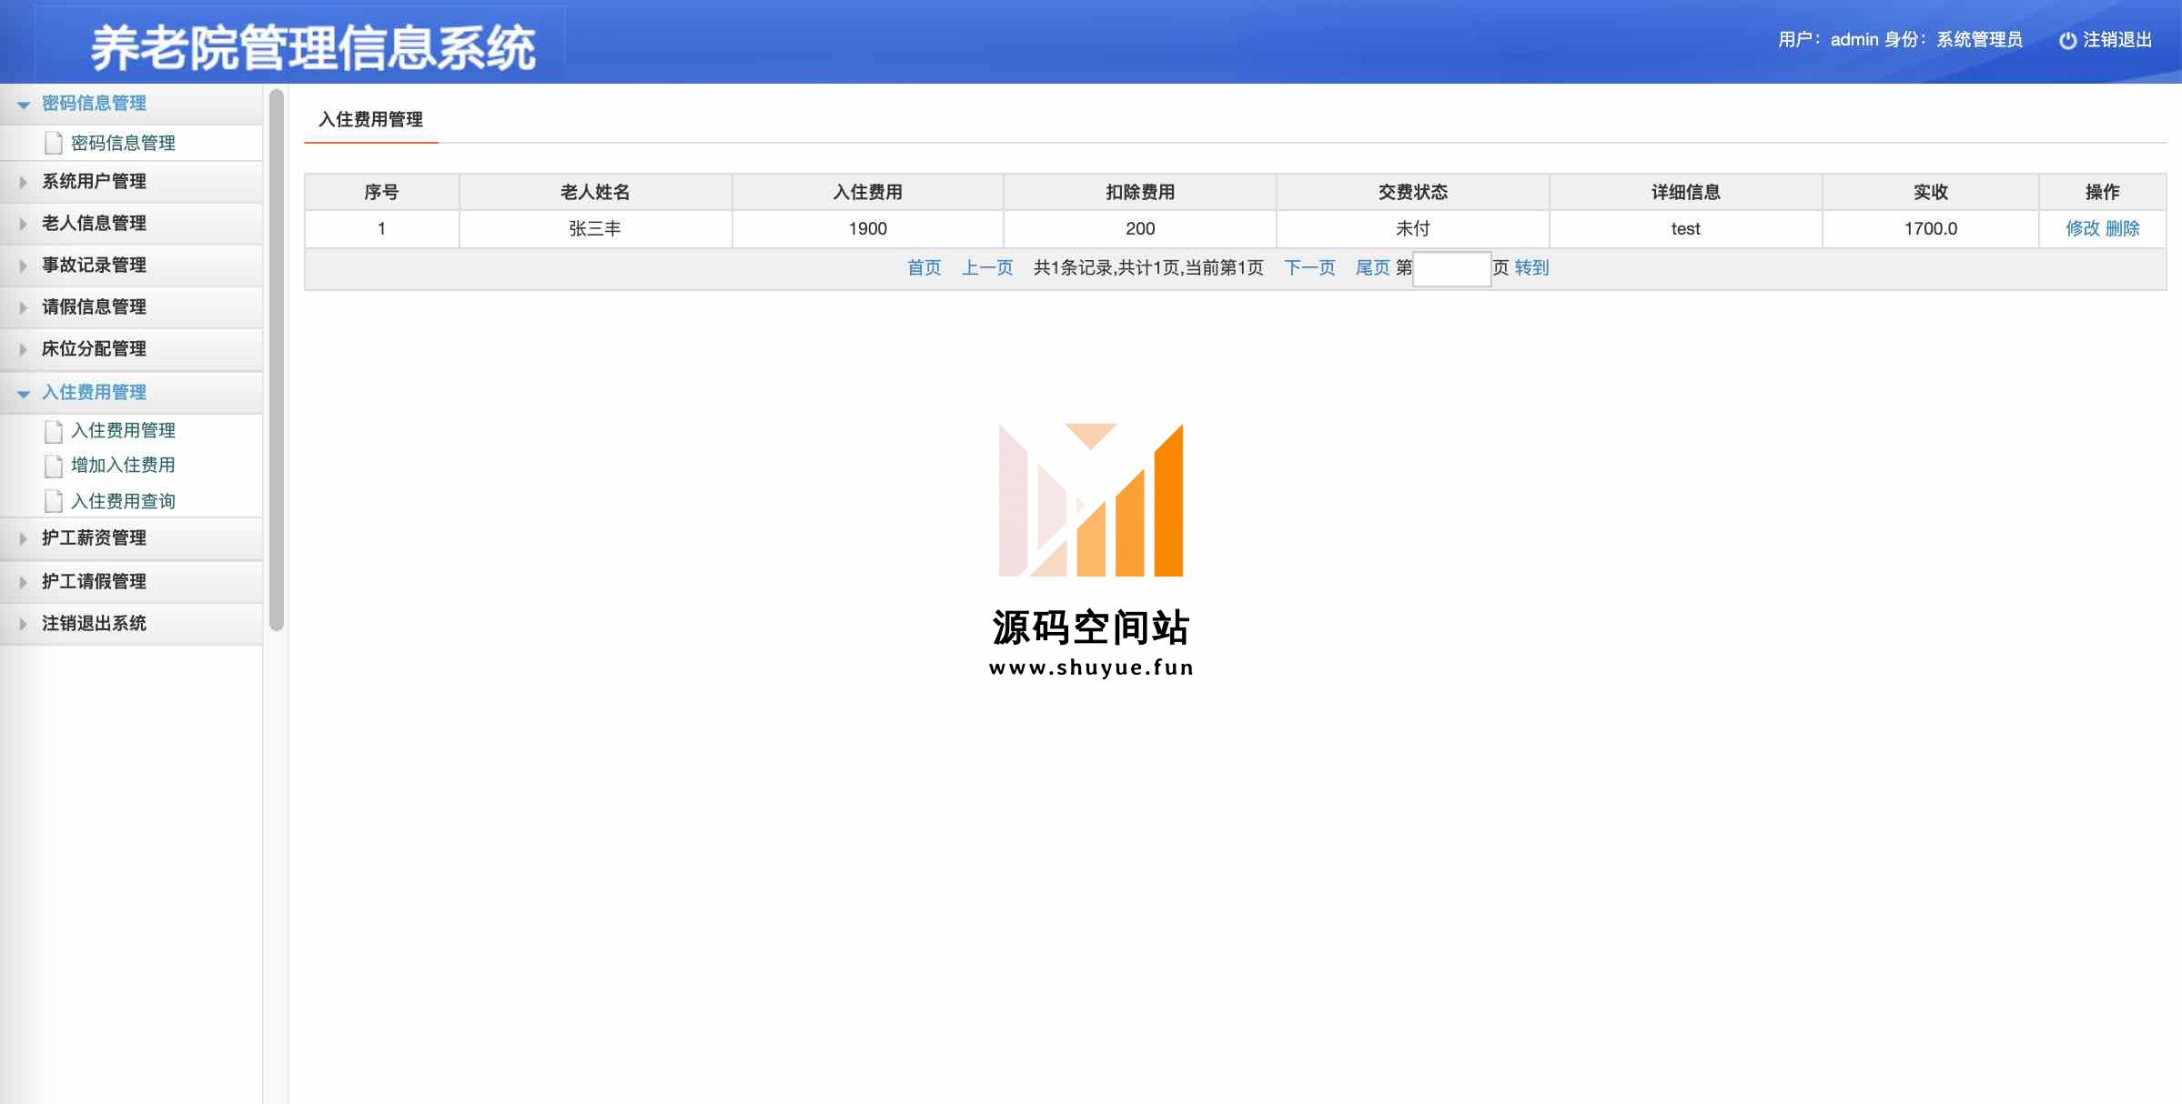
Task: Focus the page number input field
Action: coord(1452,269)
